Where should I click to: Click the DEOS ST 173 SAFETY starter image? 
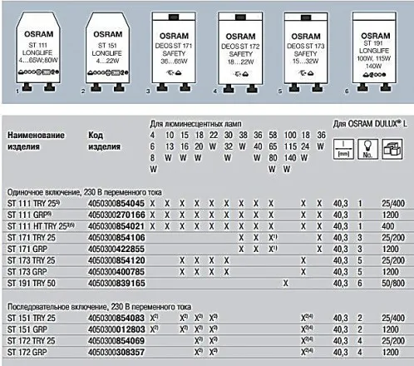(x=306, y=52)
